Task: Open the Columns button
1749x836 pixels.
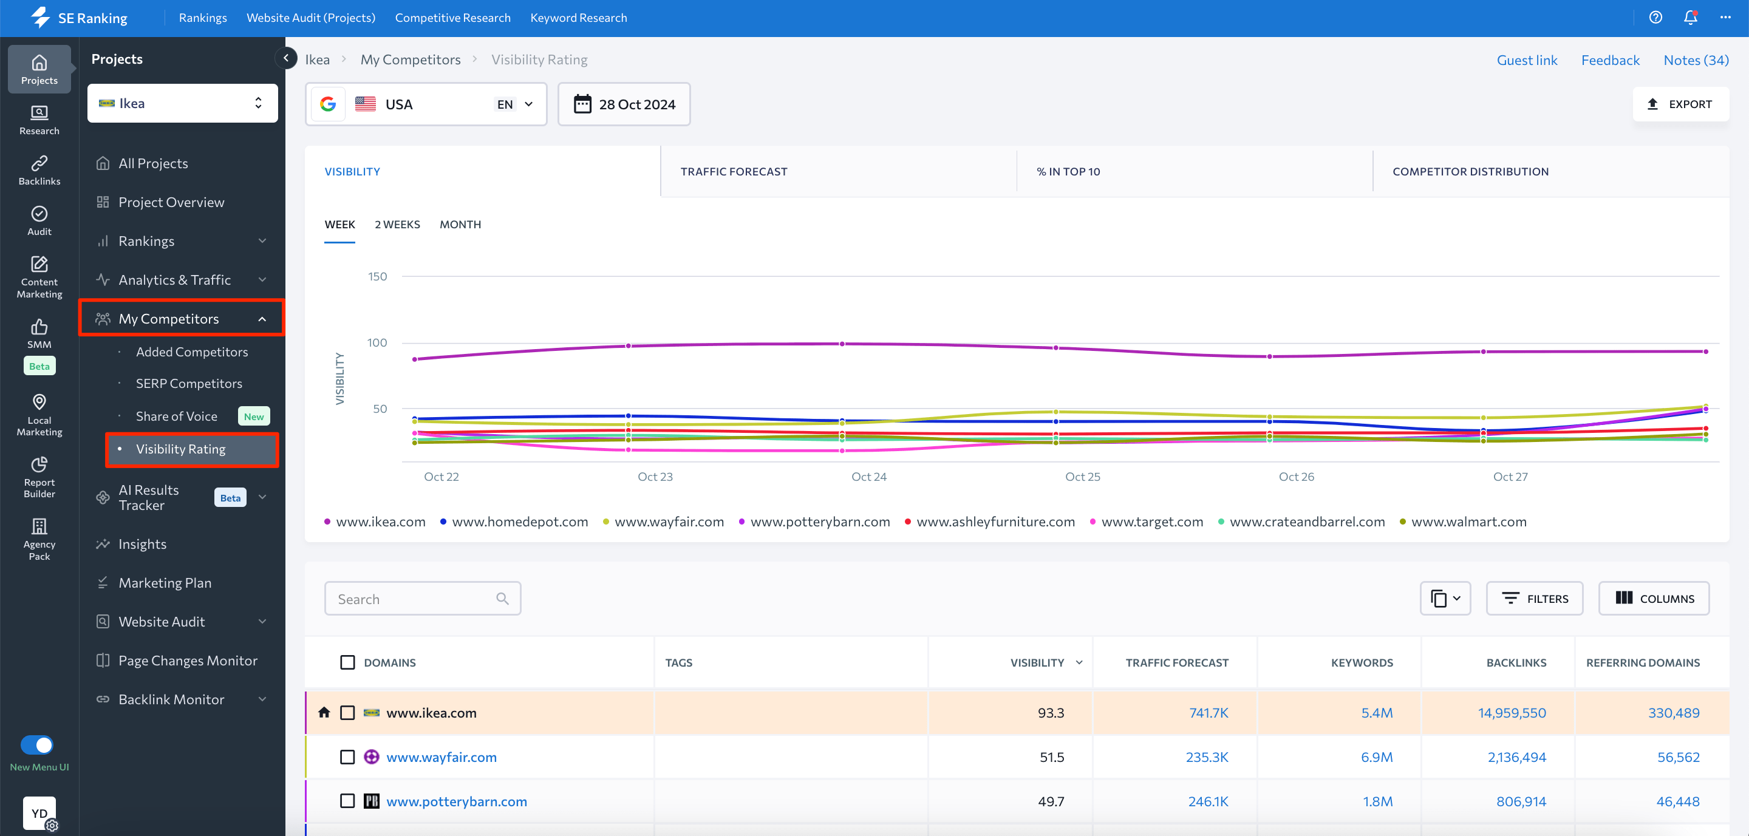Action: (1654, 599)
